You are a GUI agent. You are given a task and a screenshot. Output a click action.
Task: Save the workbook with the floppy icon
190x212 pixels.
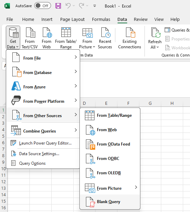click(58, 6)
